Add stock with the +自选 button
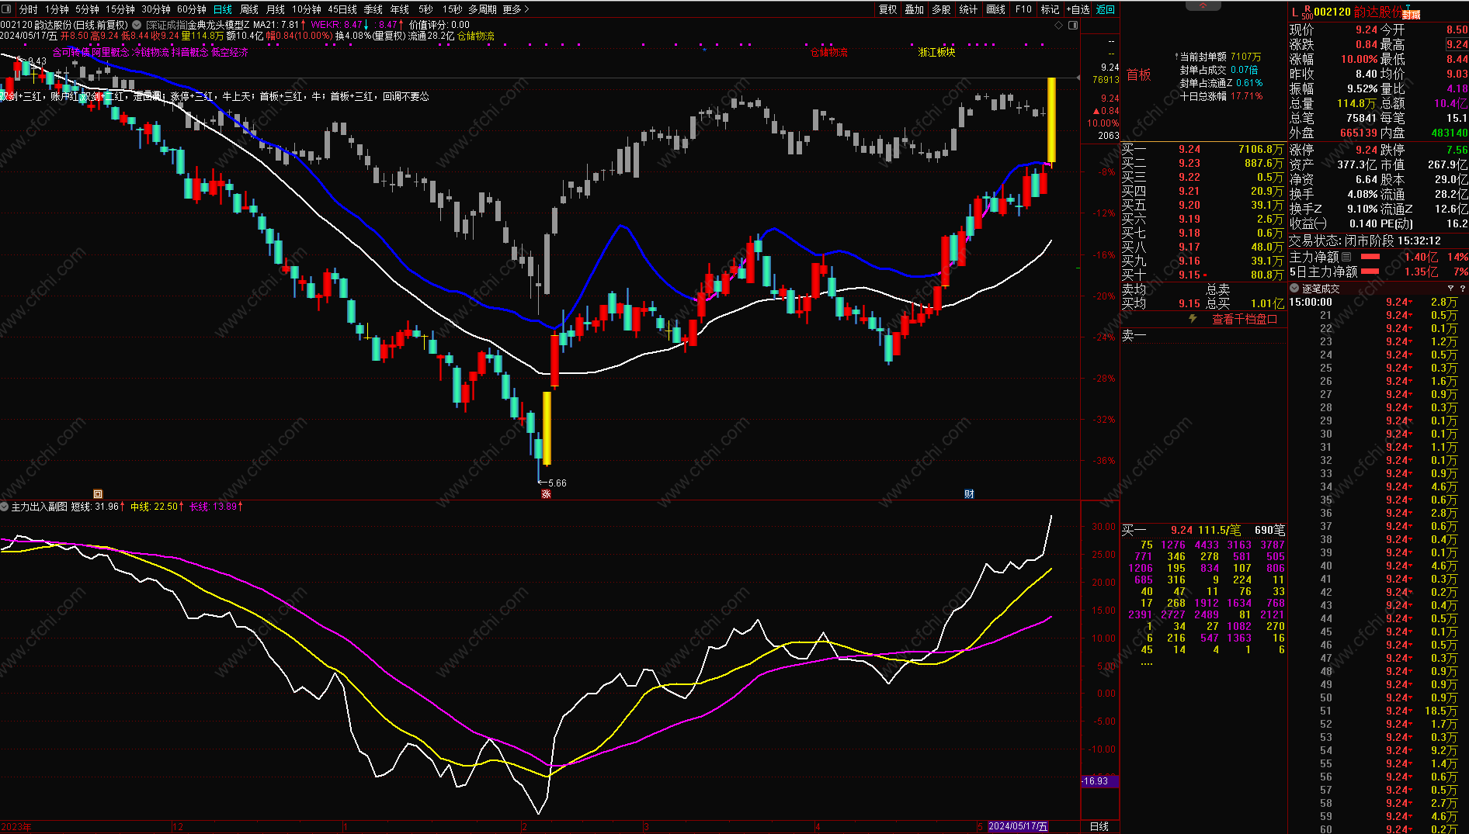The width and height of the screenshot is (1469, 834). [x=1077, y=9]
